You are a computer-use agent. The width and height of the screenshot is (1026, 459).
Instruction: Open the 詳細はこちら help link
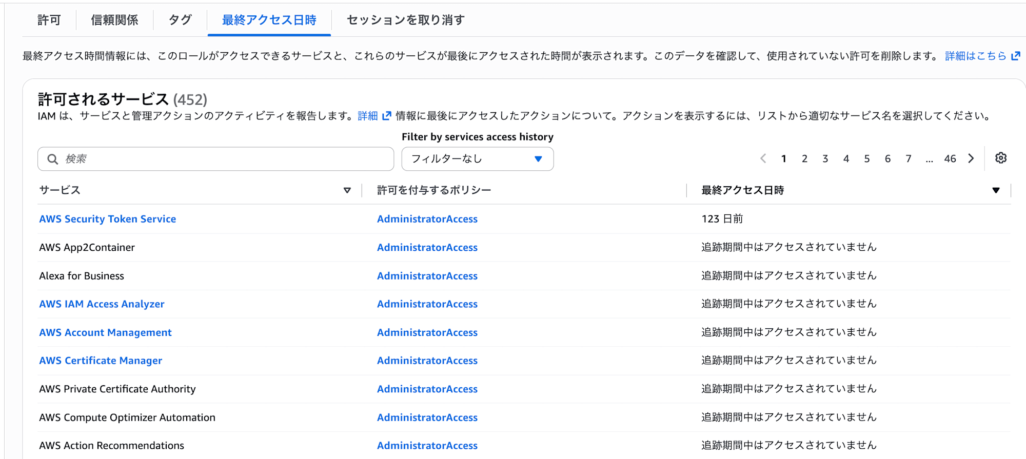pos(975,56)
